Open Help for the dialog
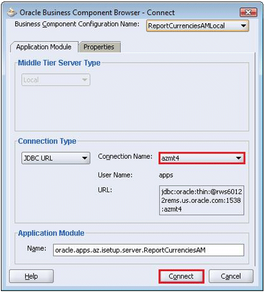This screenshot has height=293, width=265. click(x=31, y=276)
